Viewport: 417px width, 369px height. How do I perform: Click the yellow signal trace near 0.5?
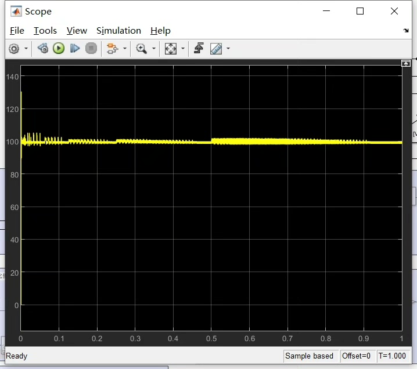click(213, 142)
